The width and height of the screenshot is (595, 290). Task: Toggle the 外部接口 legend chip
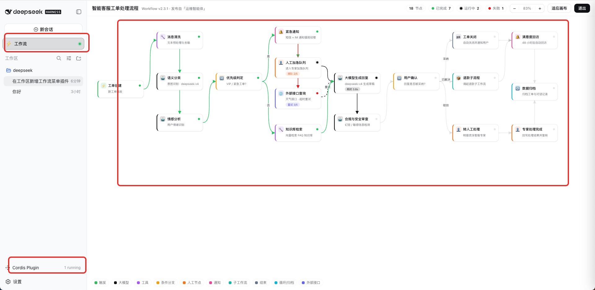point(311,283)
